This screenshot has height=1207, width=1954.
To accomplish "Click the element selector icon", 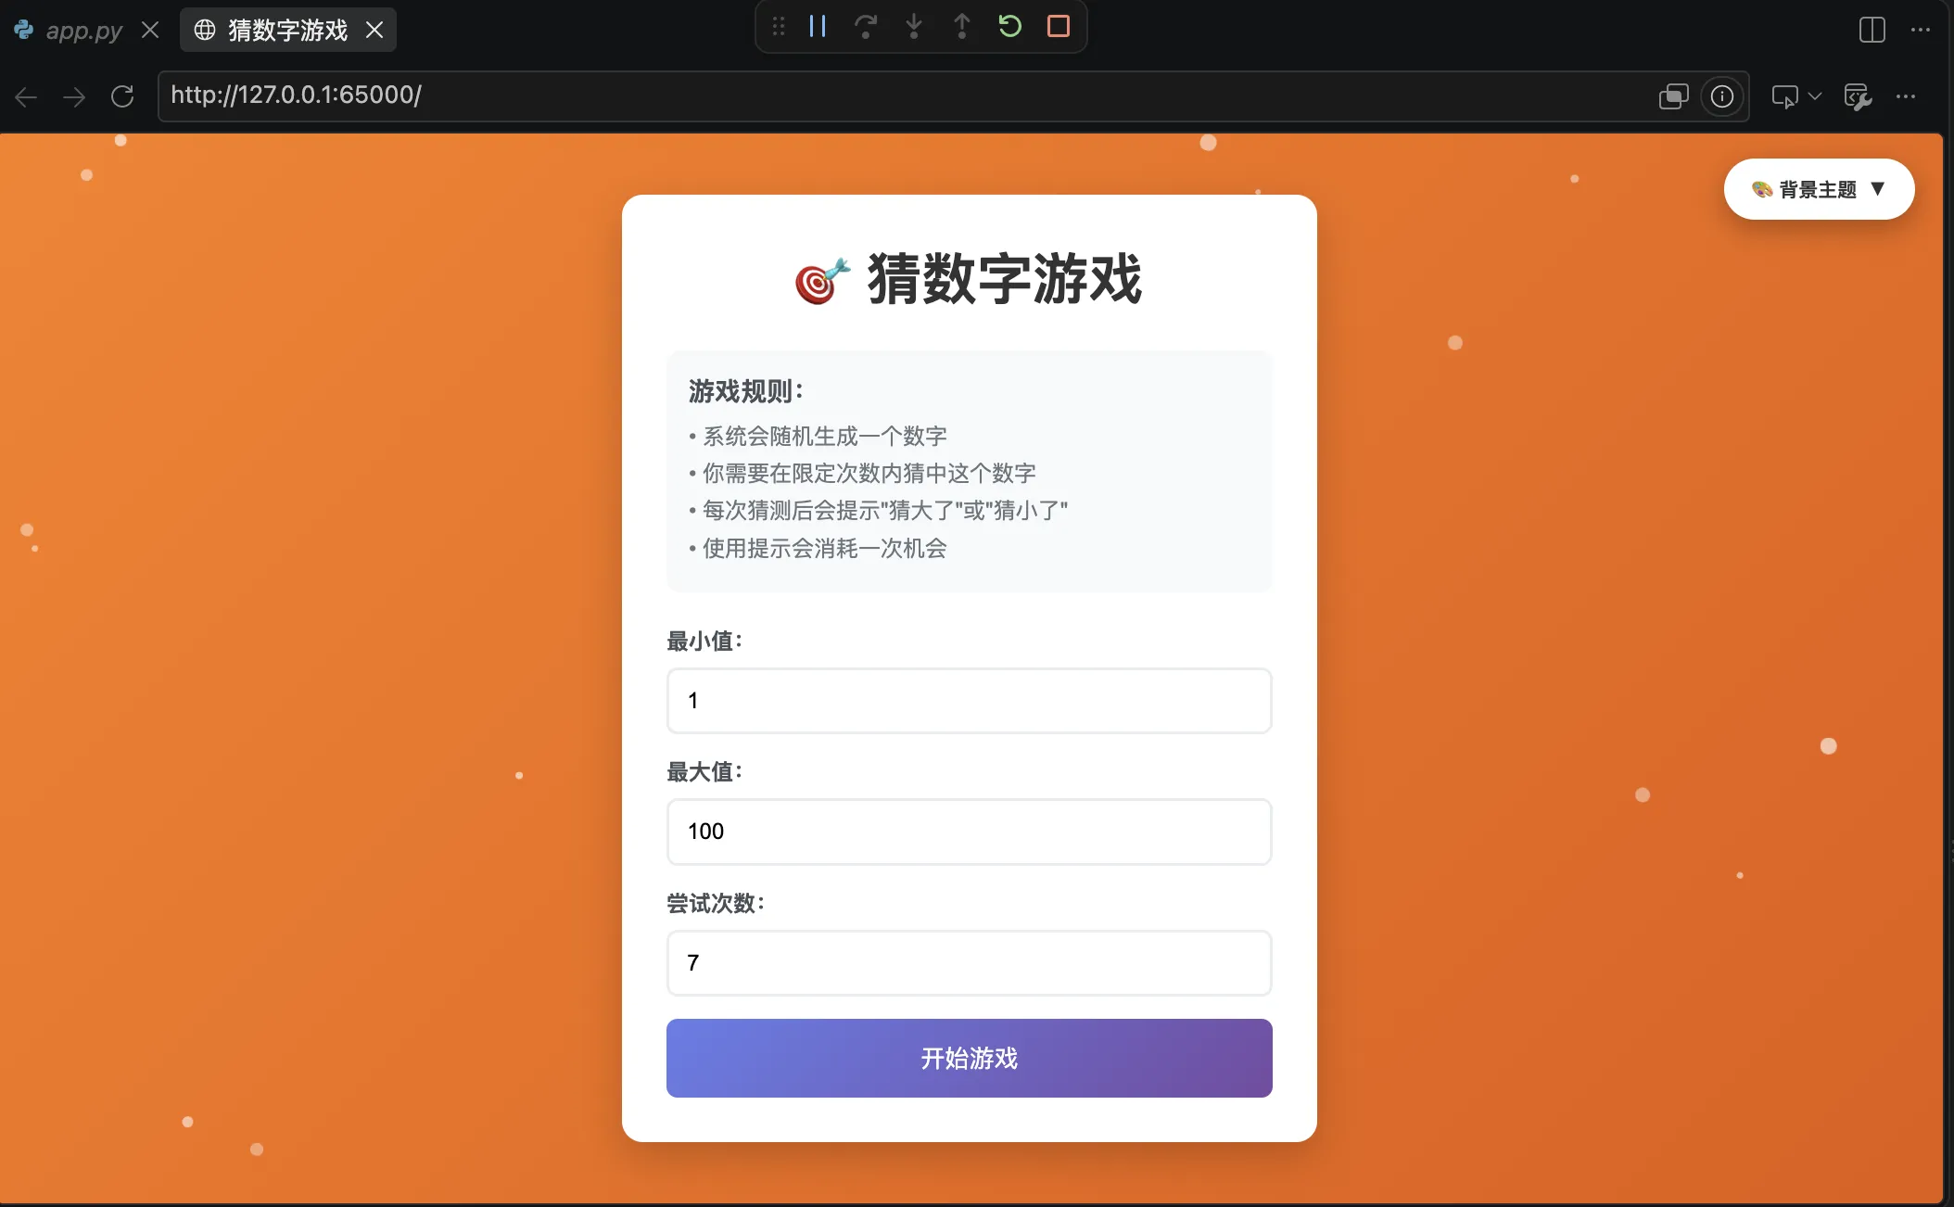I will 1784,96.
